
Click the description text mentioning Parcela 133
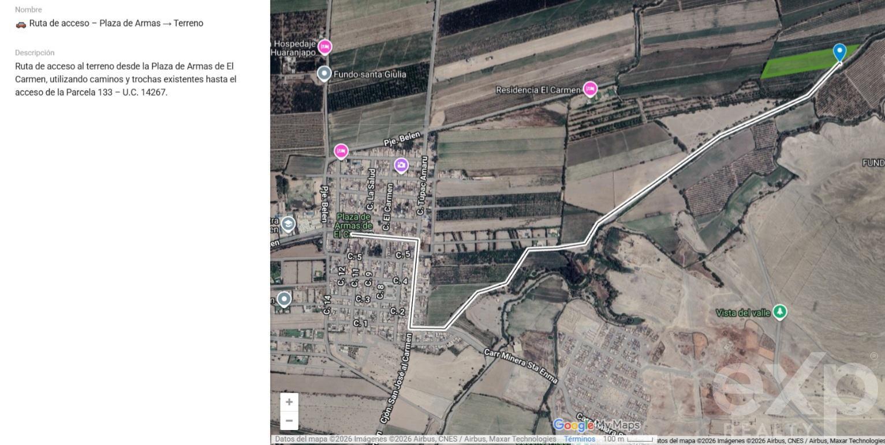pyautogui.click(x=126, y=79)
